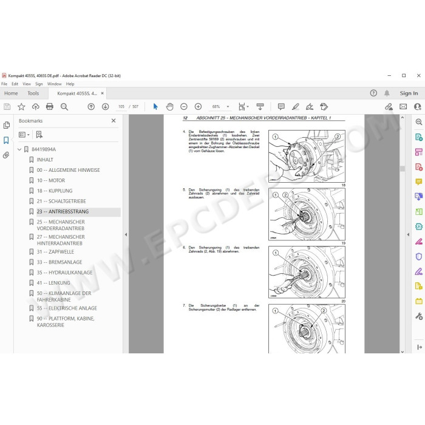The height and width of the screenshot is (425, 425).
Task: Switch to the Tools tab
Action: [33, 93]
